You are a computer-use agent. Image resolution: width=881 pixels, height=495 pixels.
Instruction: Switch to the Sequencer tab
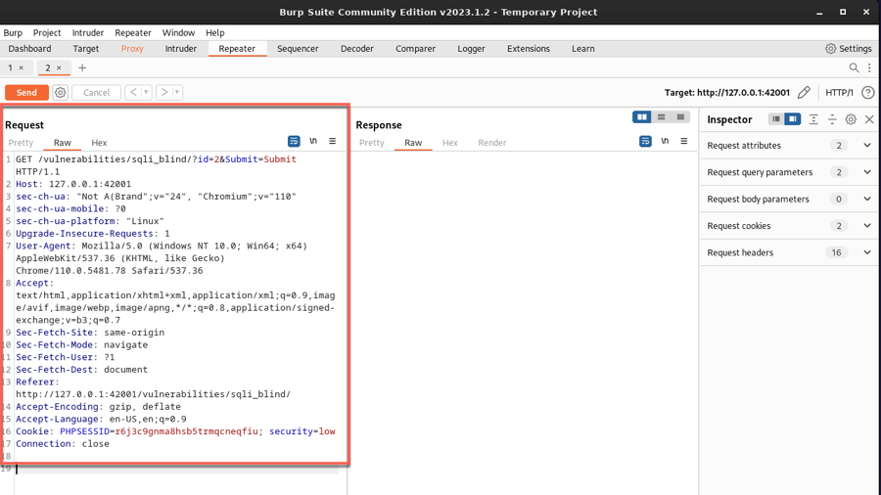point(298,49)
